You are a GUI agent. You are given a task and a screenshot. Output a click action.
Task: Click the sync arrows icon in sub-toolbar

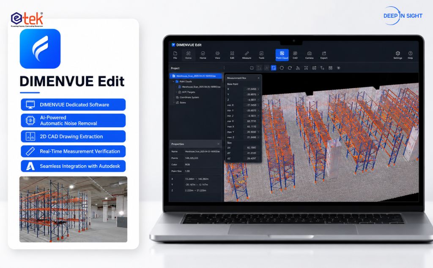(x=252, y=68)
